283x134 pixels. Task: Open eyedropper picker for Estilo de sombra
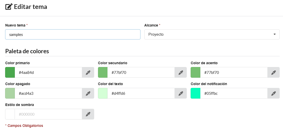tap(88, 114)
